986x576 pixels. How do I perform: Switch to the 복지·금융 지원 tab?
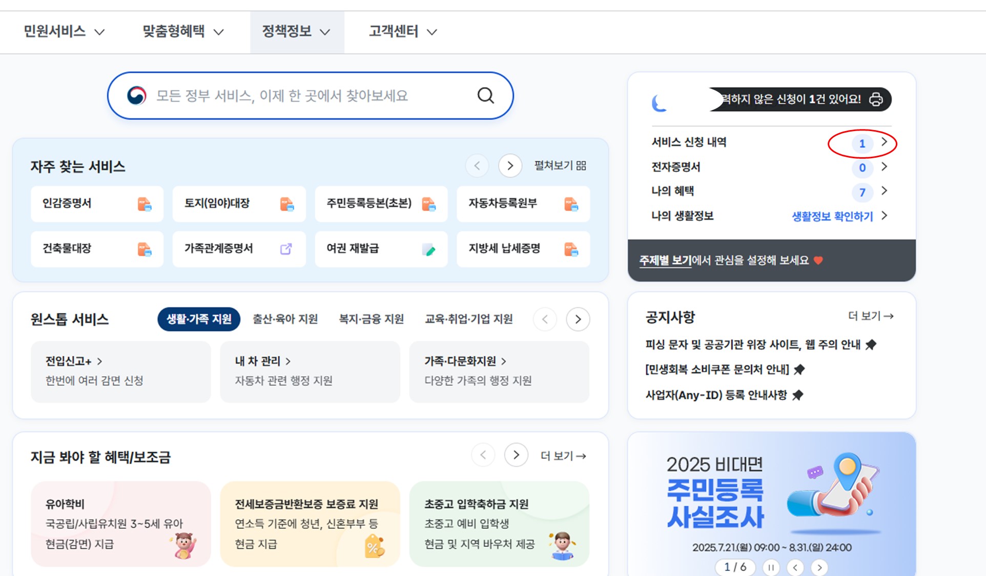coord(371,319)
